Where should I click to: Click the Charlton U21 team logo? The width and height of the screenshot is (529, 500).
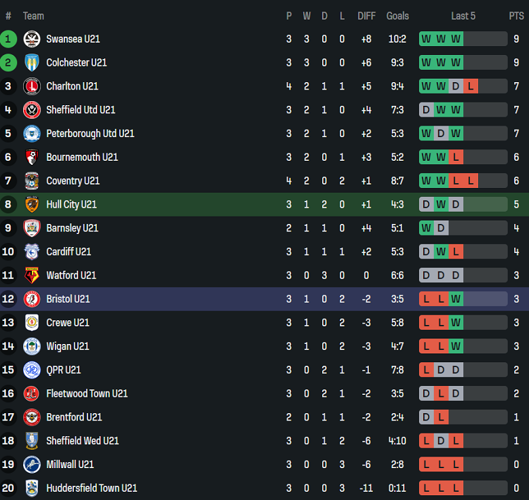[x=32, y=86]
